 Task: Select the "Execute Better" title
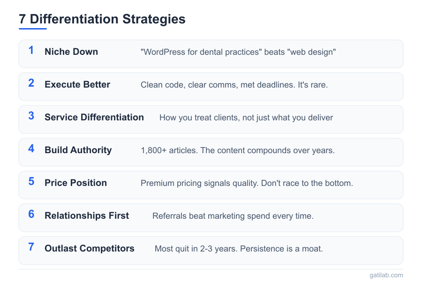[77, 85]
